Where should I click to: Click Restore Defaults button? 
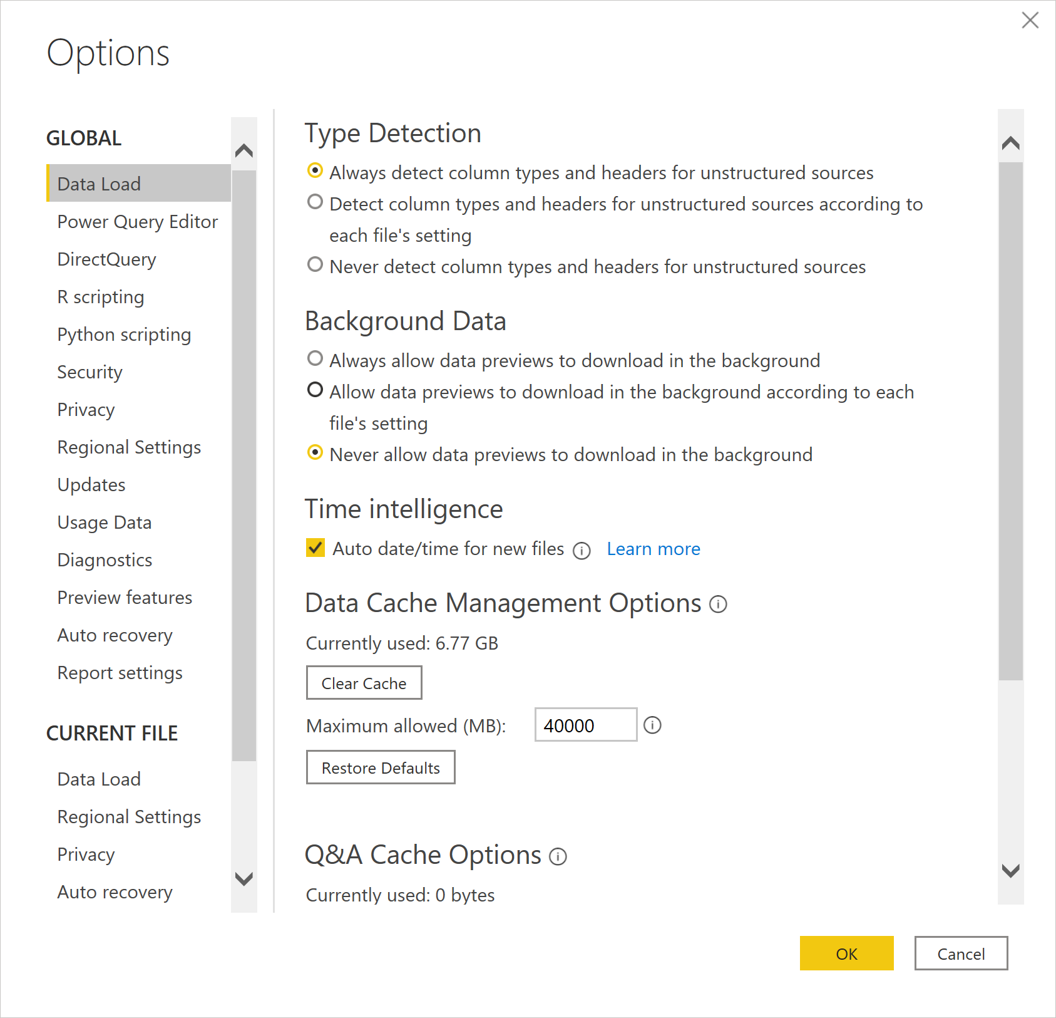381,767
